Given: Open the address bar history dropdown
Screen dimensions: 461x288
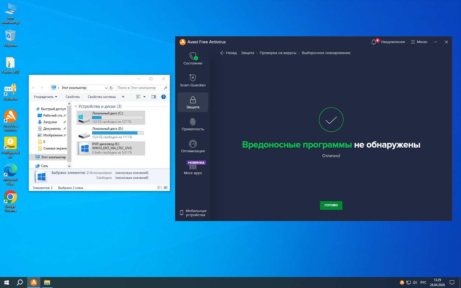Looking at the screenshot, I should tap(106, 88).
